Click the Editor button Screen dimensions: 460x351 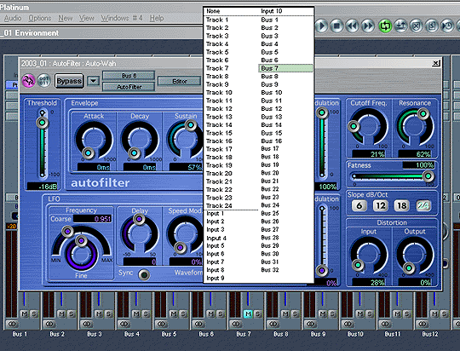(179, 81)
